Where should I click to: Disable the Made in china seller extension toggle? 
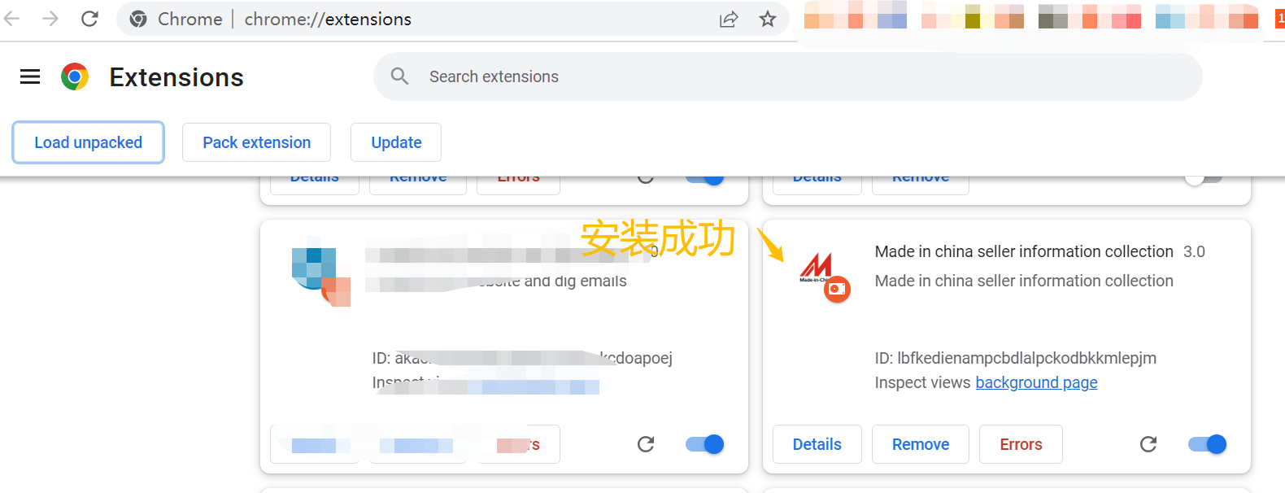[1208, 444]
